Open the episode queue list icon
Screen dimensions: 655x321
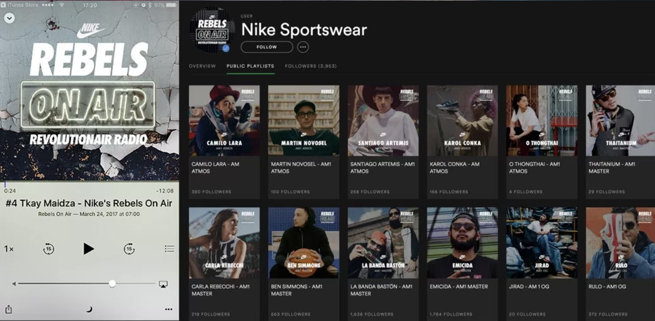(169, 248)
